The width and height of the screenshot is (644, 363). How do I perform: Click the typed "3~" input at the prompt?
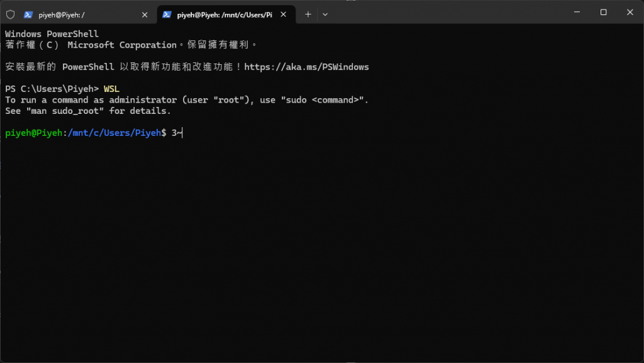(x=177, y=133)
